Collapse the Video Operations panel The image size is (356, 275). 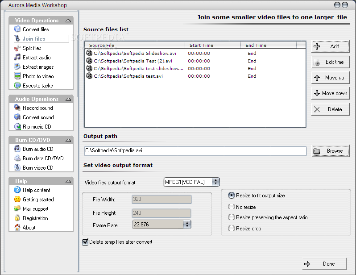[68, 21]
